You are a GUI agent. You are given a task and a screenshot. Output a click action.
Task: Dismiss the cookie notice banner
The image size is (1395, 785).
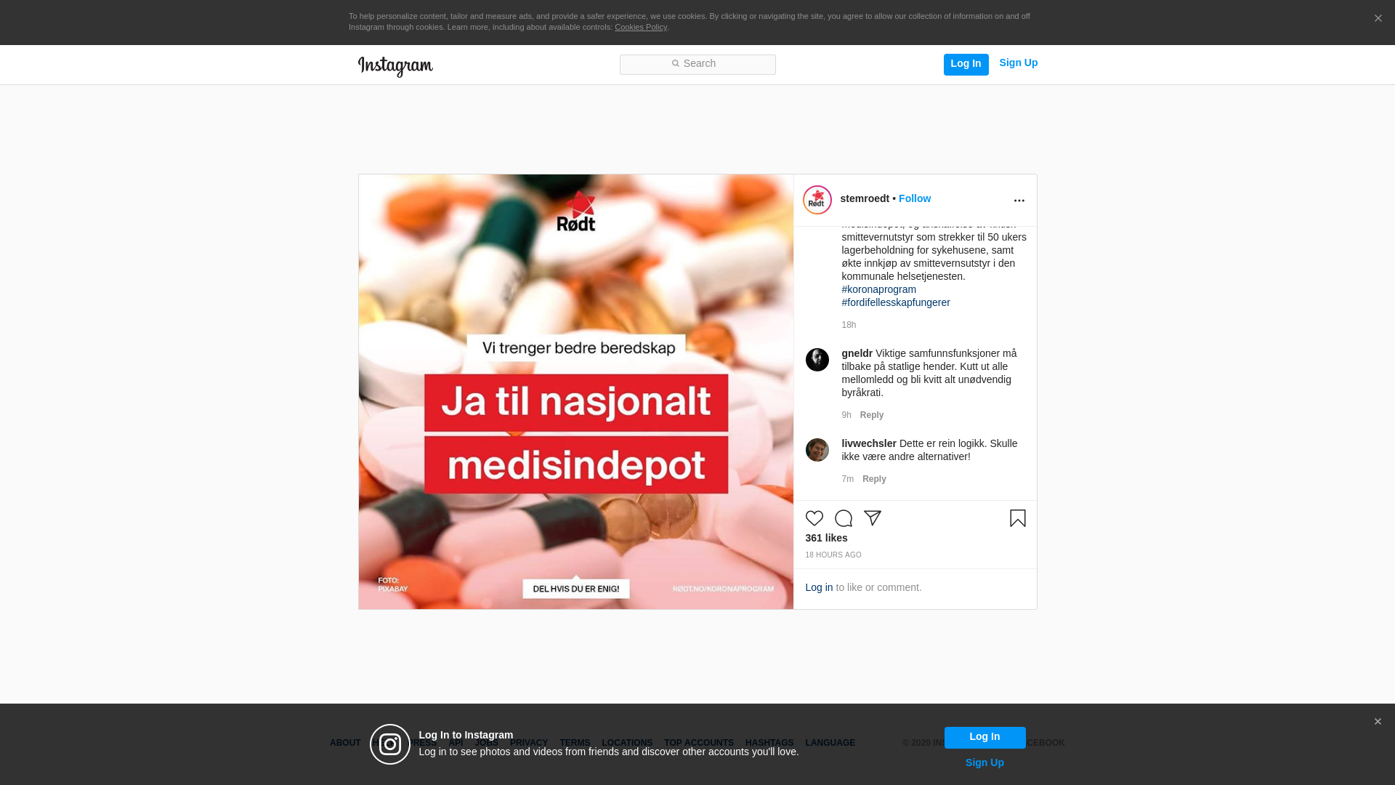pyautogui.click(x=1378, y=19)
